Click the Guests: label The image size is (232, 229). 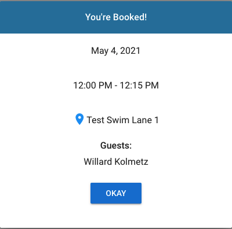116,146
